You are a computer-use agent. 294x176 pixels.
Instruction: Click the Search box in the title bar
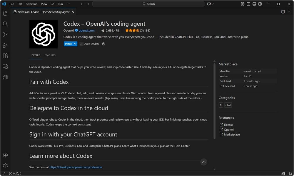[148, 4]
